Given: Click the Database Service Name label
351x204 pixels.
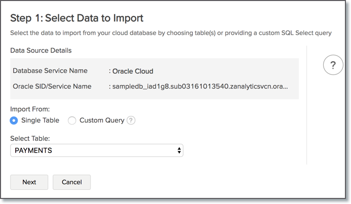Looking at the screenshot, I should 50,71.
